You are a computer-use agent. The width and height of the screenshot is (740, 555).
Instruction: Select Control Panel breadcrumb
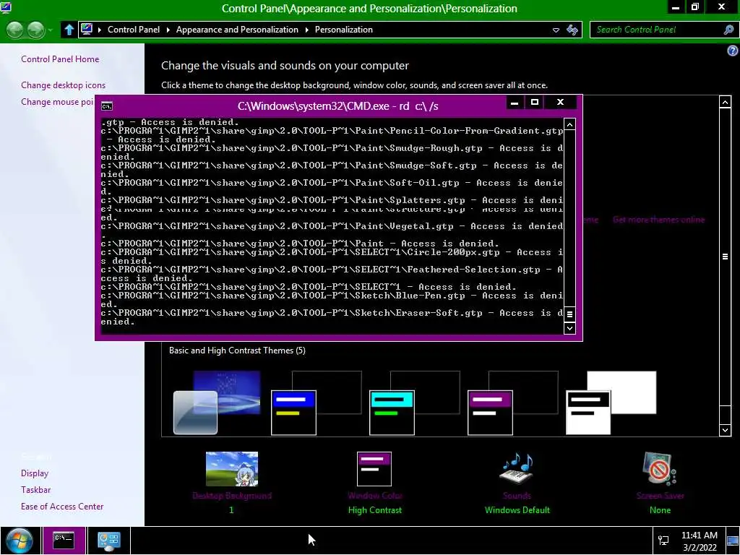(134, 30)
